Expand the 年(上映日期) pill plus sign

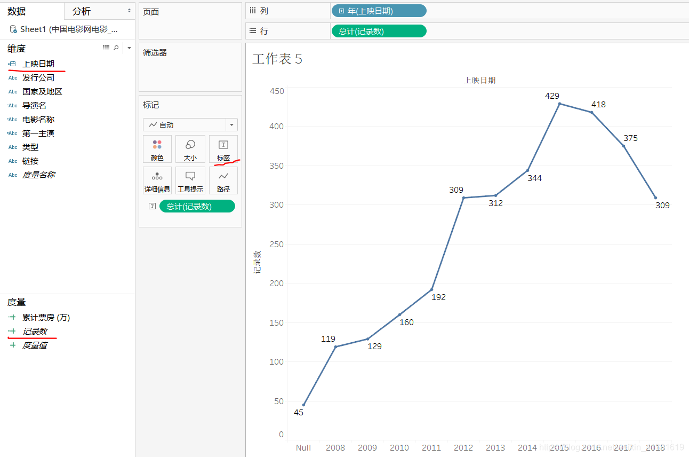pyautogui.click(x=341, y=11)
